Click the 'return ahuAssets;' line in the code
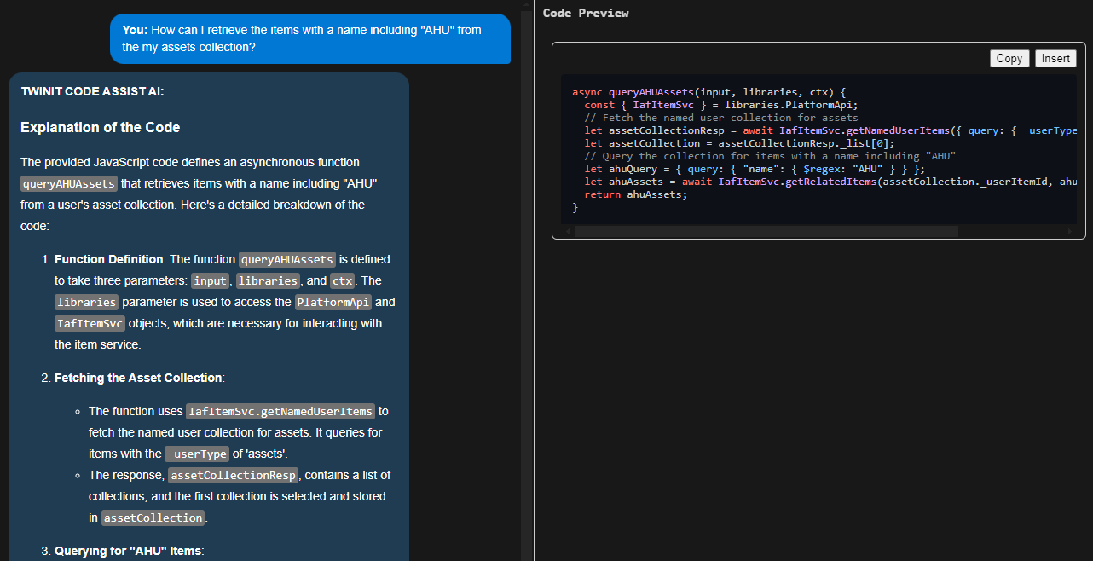 point(635,194)
